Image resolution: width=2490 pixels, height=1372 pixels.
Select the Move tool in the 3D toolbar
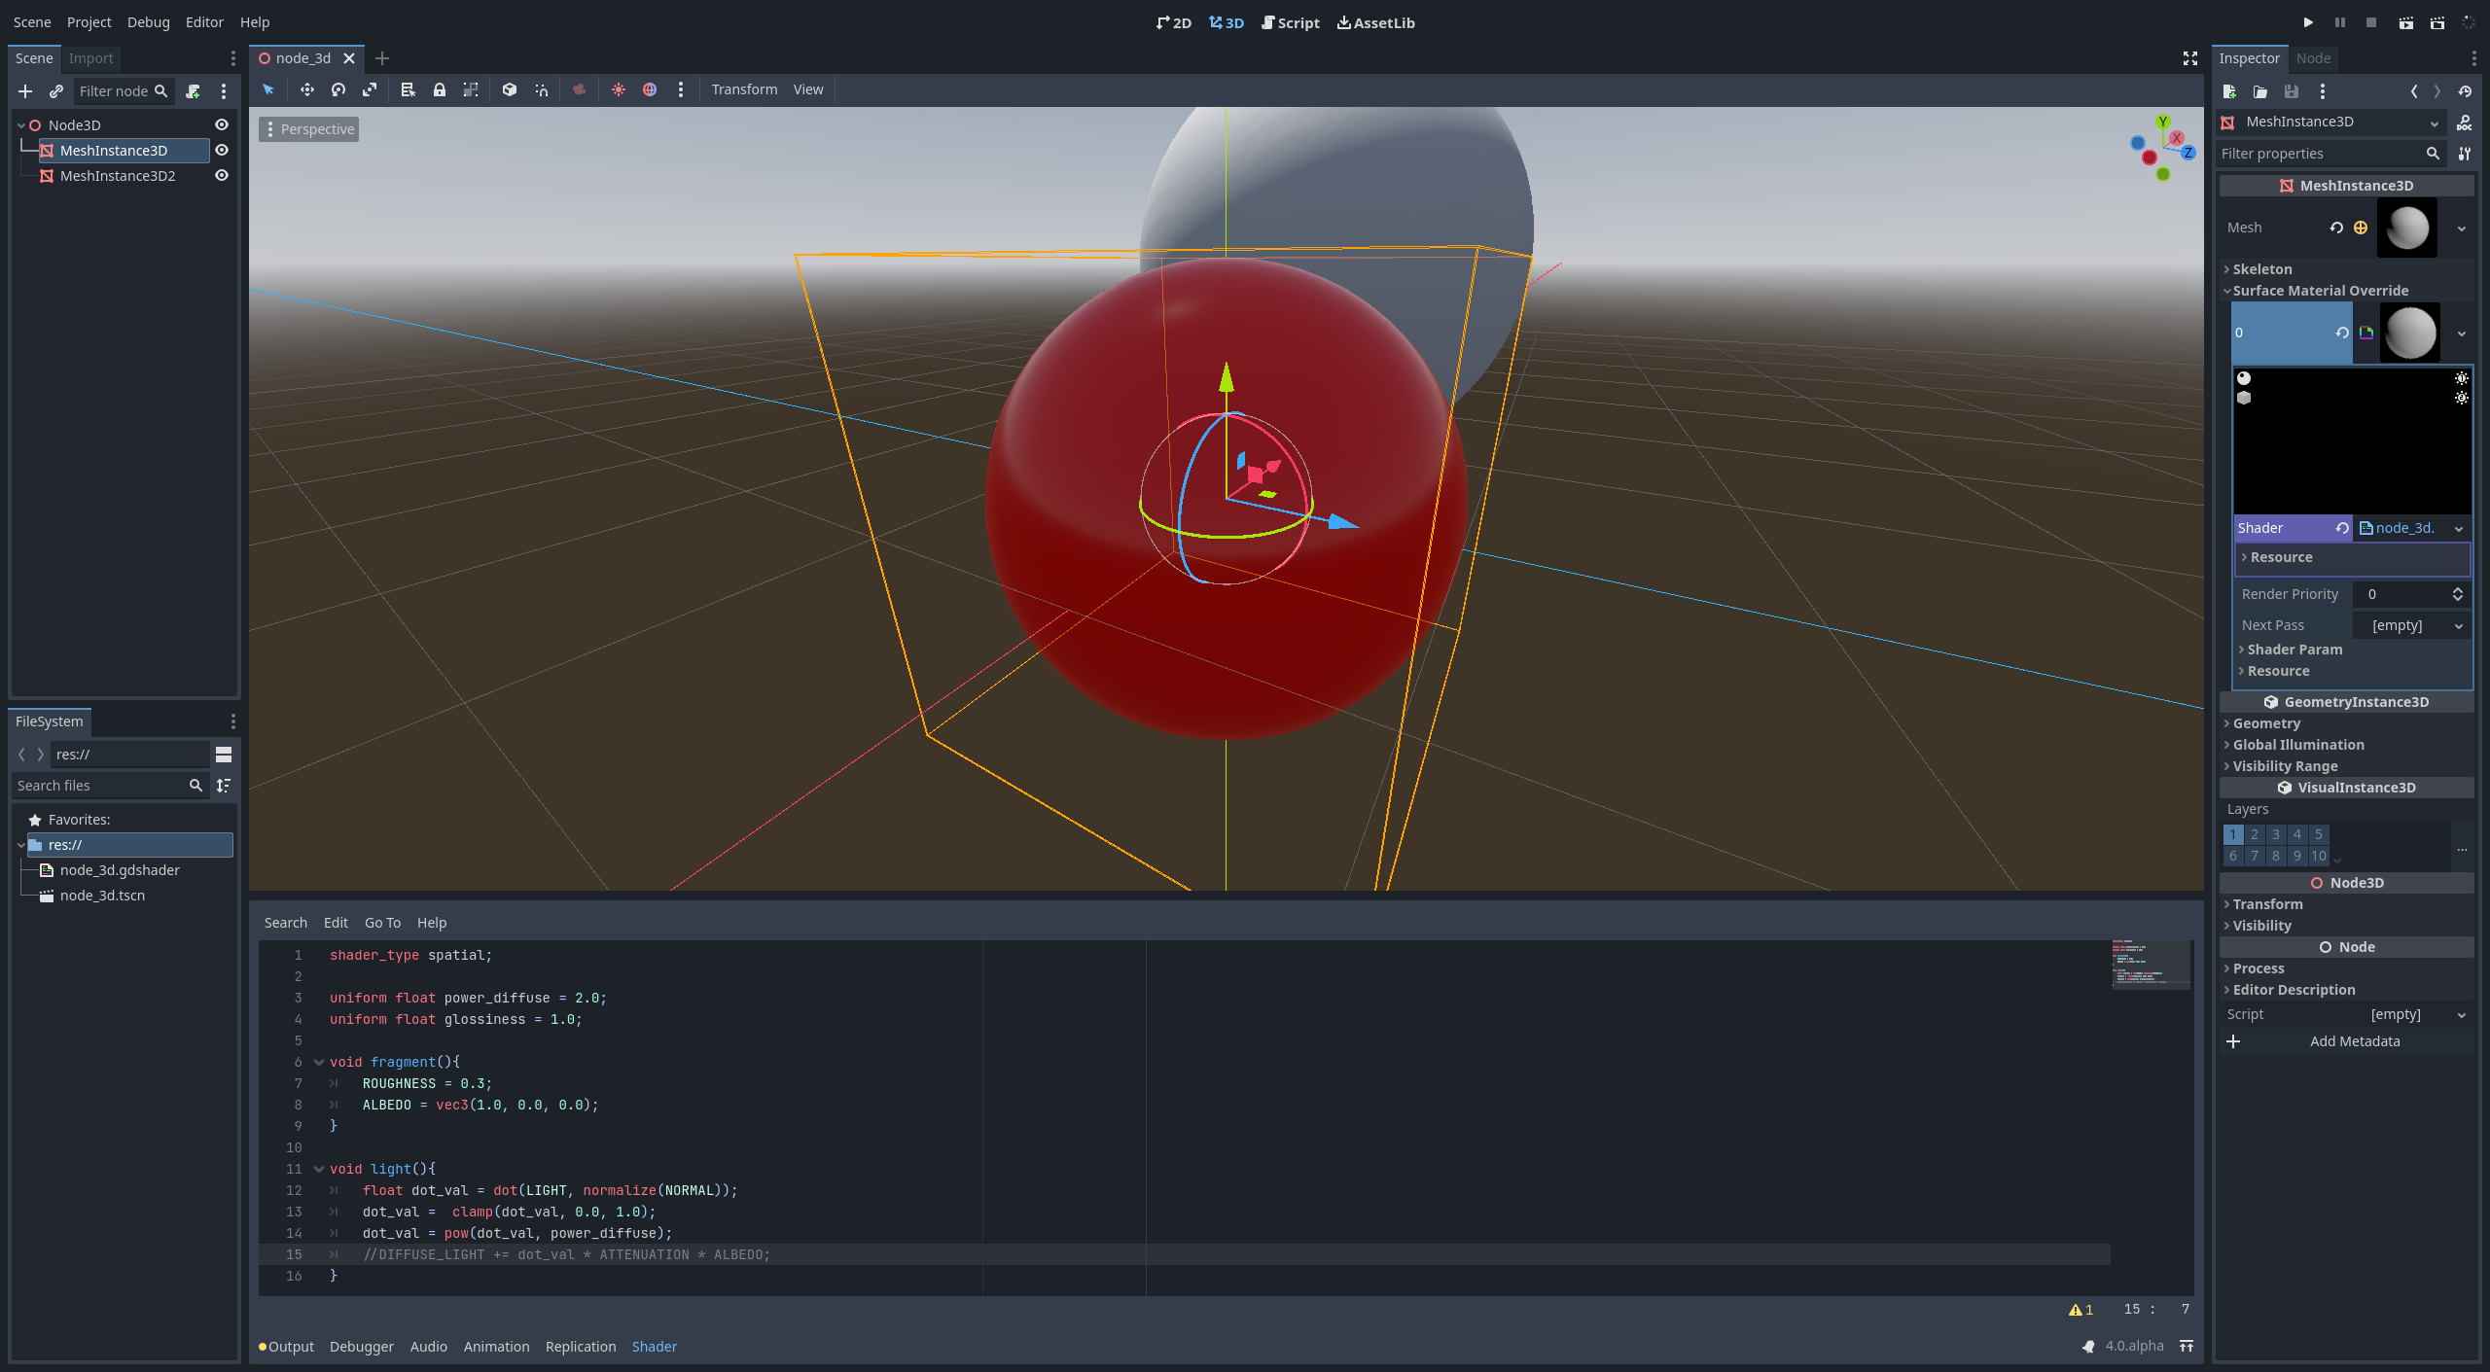point(306,89)
